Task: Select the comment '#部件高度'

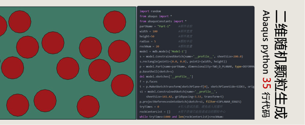Action: (x=185, y=36)
